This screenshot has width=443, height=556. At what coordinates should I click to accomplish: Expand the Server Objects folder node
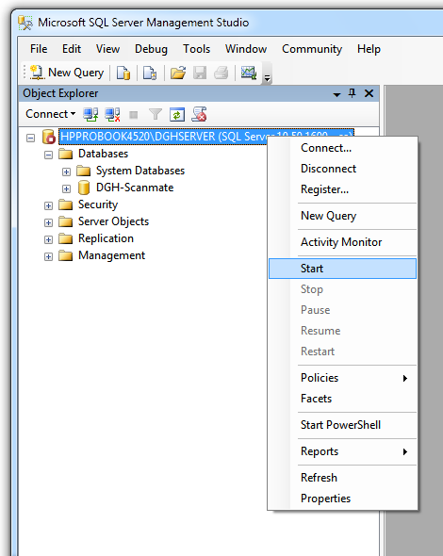49,222
